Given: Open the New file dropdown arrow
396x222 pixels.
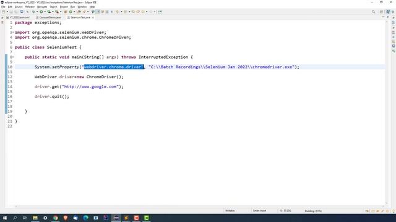Looking at the screenshot, I should pyautogui.click(x=7, y=12).
